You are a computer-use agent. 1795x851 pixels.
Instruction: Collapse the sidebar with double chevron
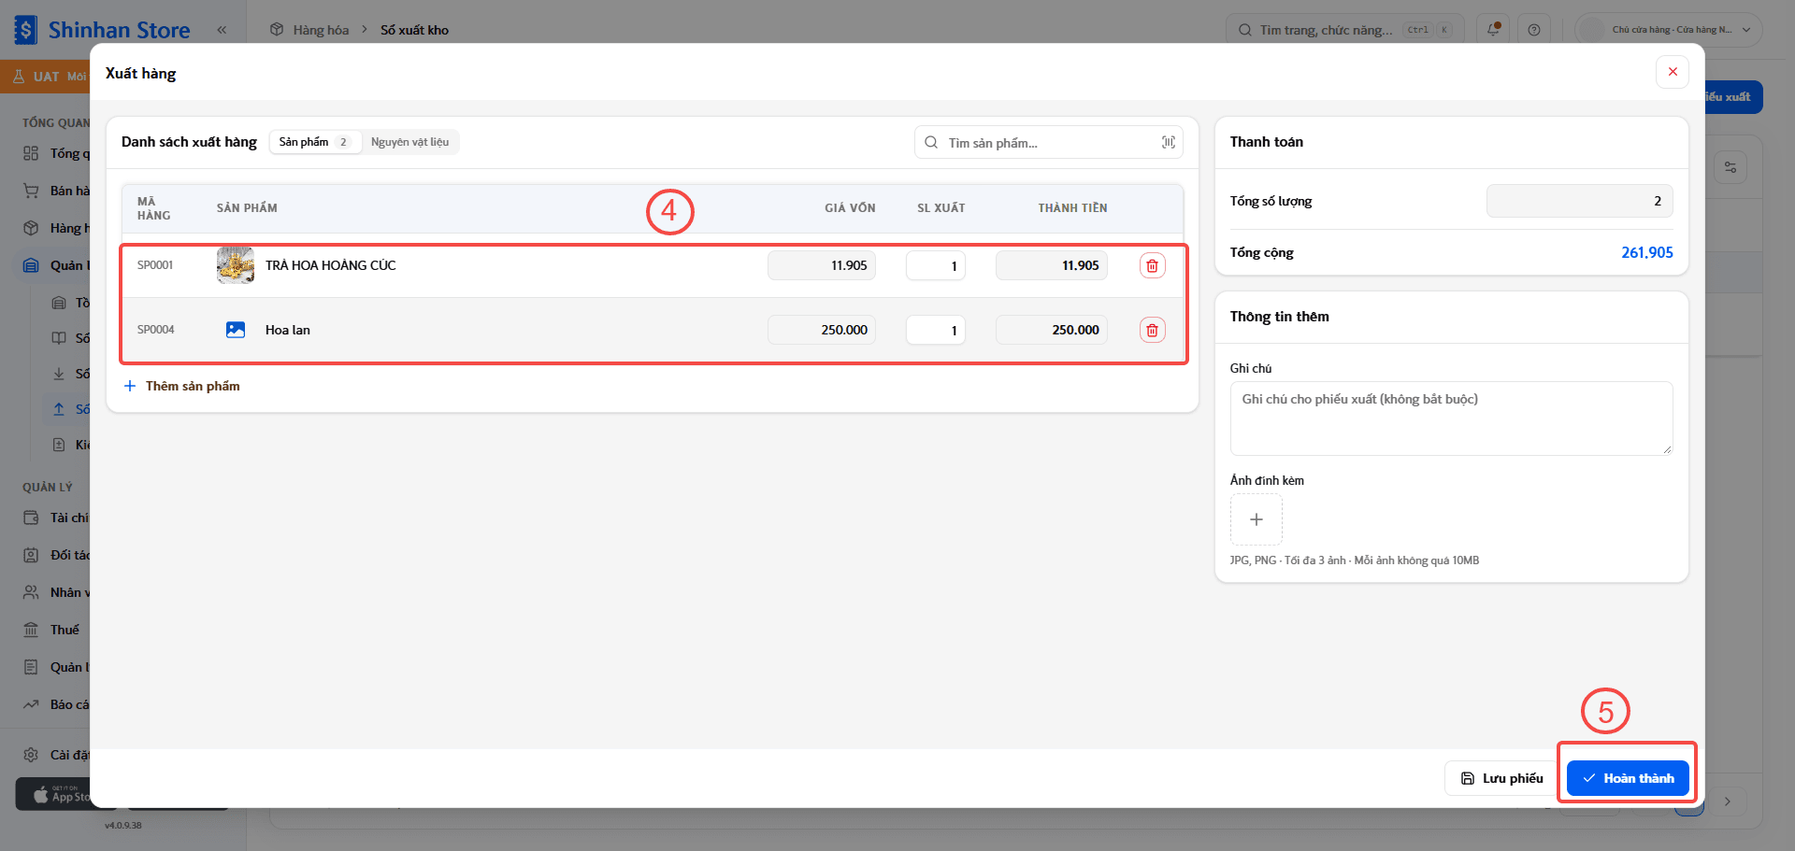click(x=222, y=30)
